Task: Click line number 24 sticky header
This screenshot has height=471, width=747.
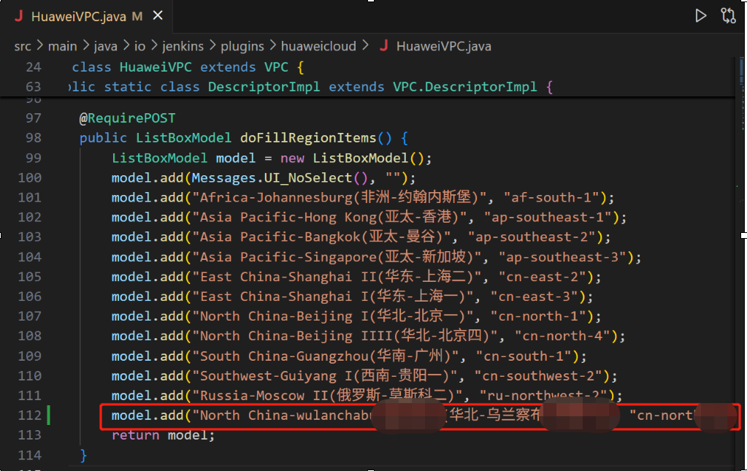Action: [x=34, y=67]
